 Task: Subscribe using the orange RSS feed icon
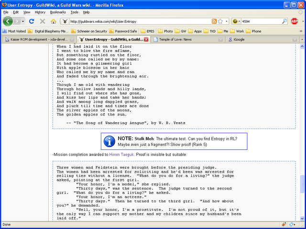click(214, 21)
